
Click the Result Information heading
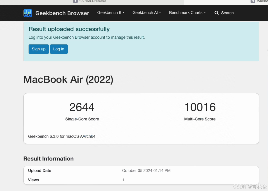click(48, 159)
